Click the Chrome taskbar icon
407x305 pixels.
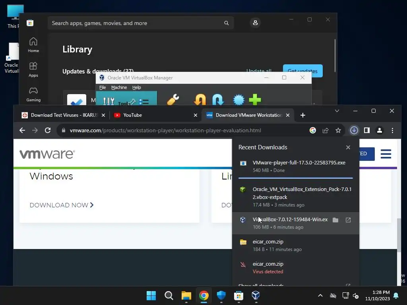(204, 295)
